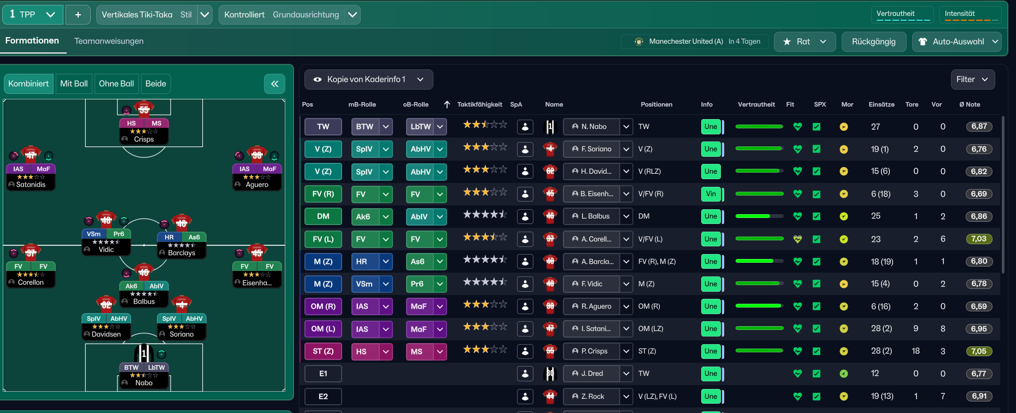The width and height of the screenshot is (1016, 413).
Task: Add a new tactic with plus button
Action: pyautogui.click(x=78, y=15)
